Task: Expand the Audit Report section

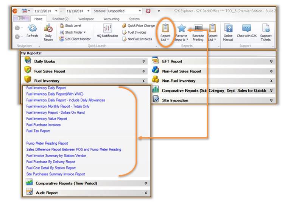Action: 146,193
